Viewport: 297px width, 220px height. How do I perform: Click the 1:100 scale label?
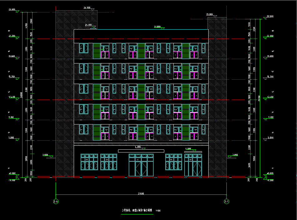click(158, 211)
